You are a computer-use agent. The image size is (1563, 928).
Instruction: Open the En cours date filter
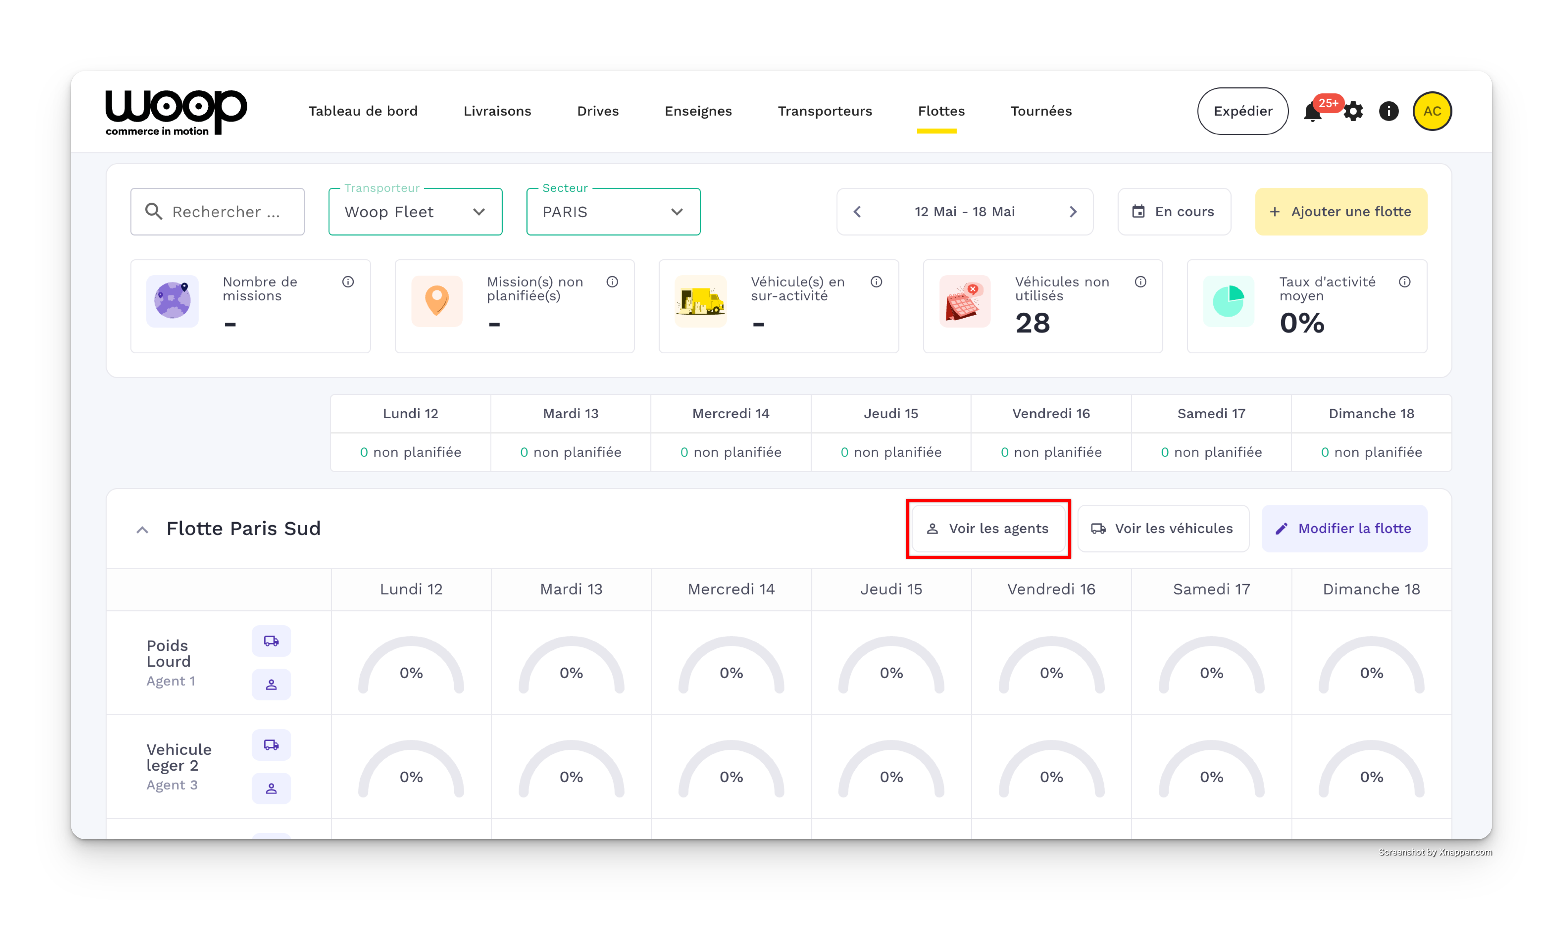(1174, 212)
